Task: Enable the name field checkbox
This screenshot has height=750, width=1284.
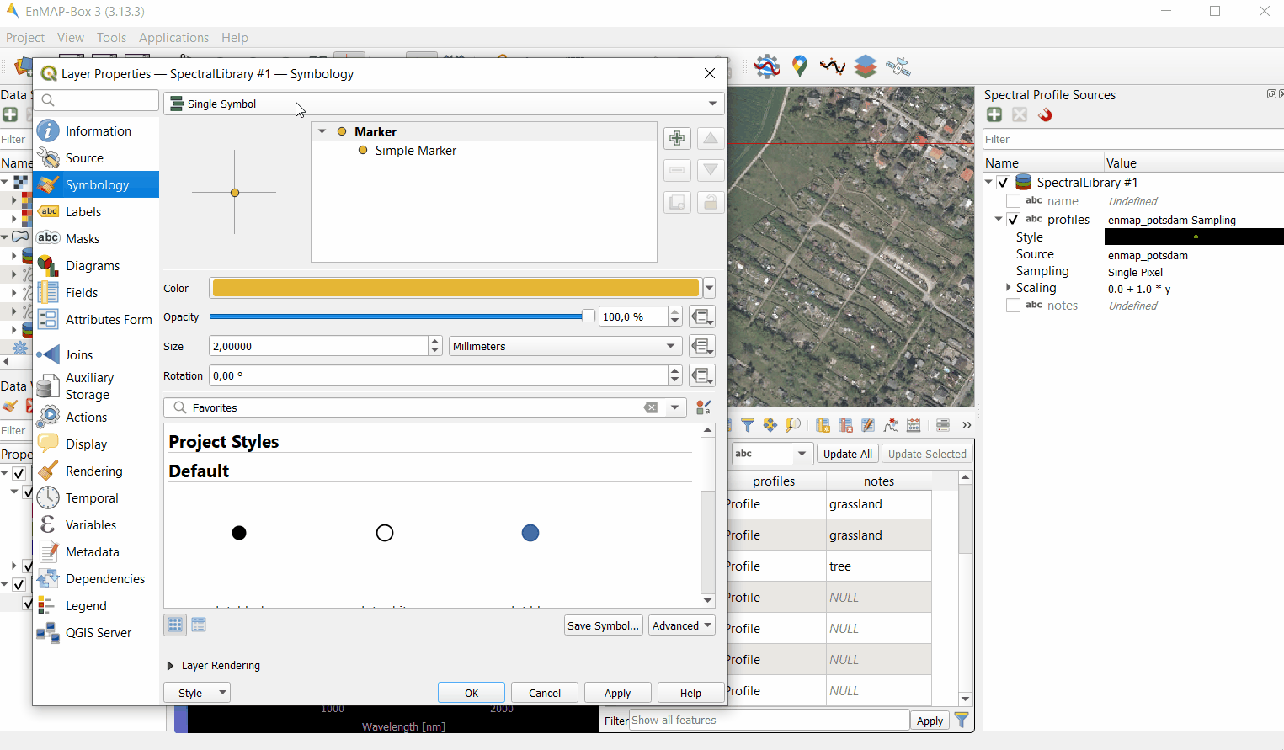Action: click(x=1013, y=201)
